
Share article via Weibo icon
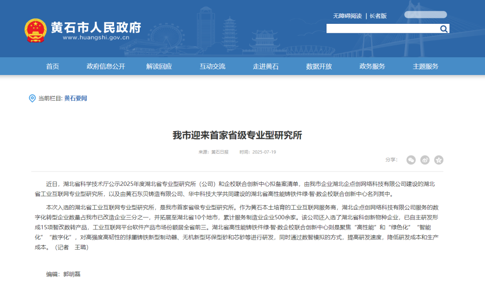point(425,160)
